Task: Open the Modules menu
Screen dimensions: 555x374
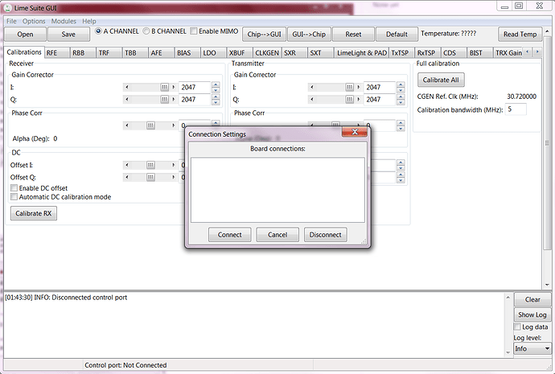Action: 64,21
